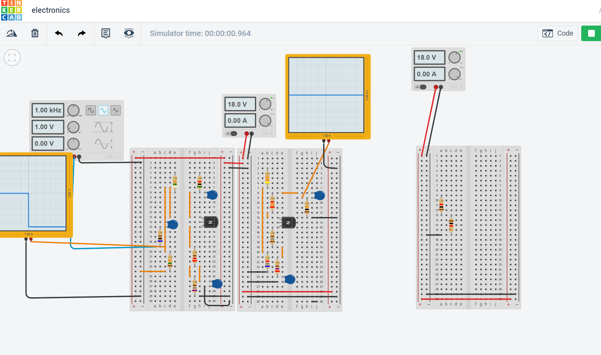Open the Notes tool icon

coord(106,33)
